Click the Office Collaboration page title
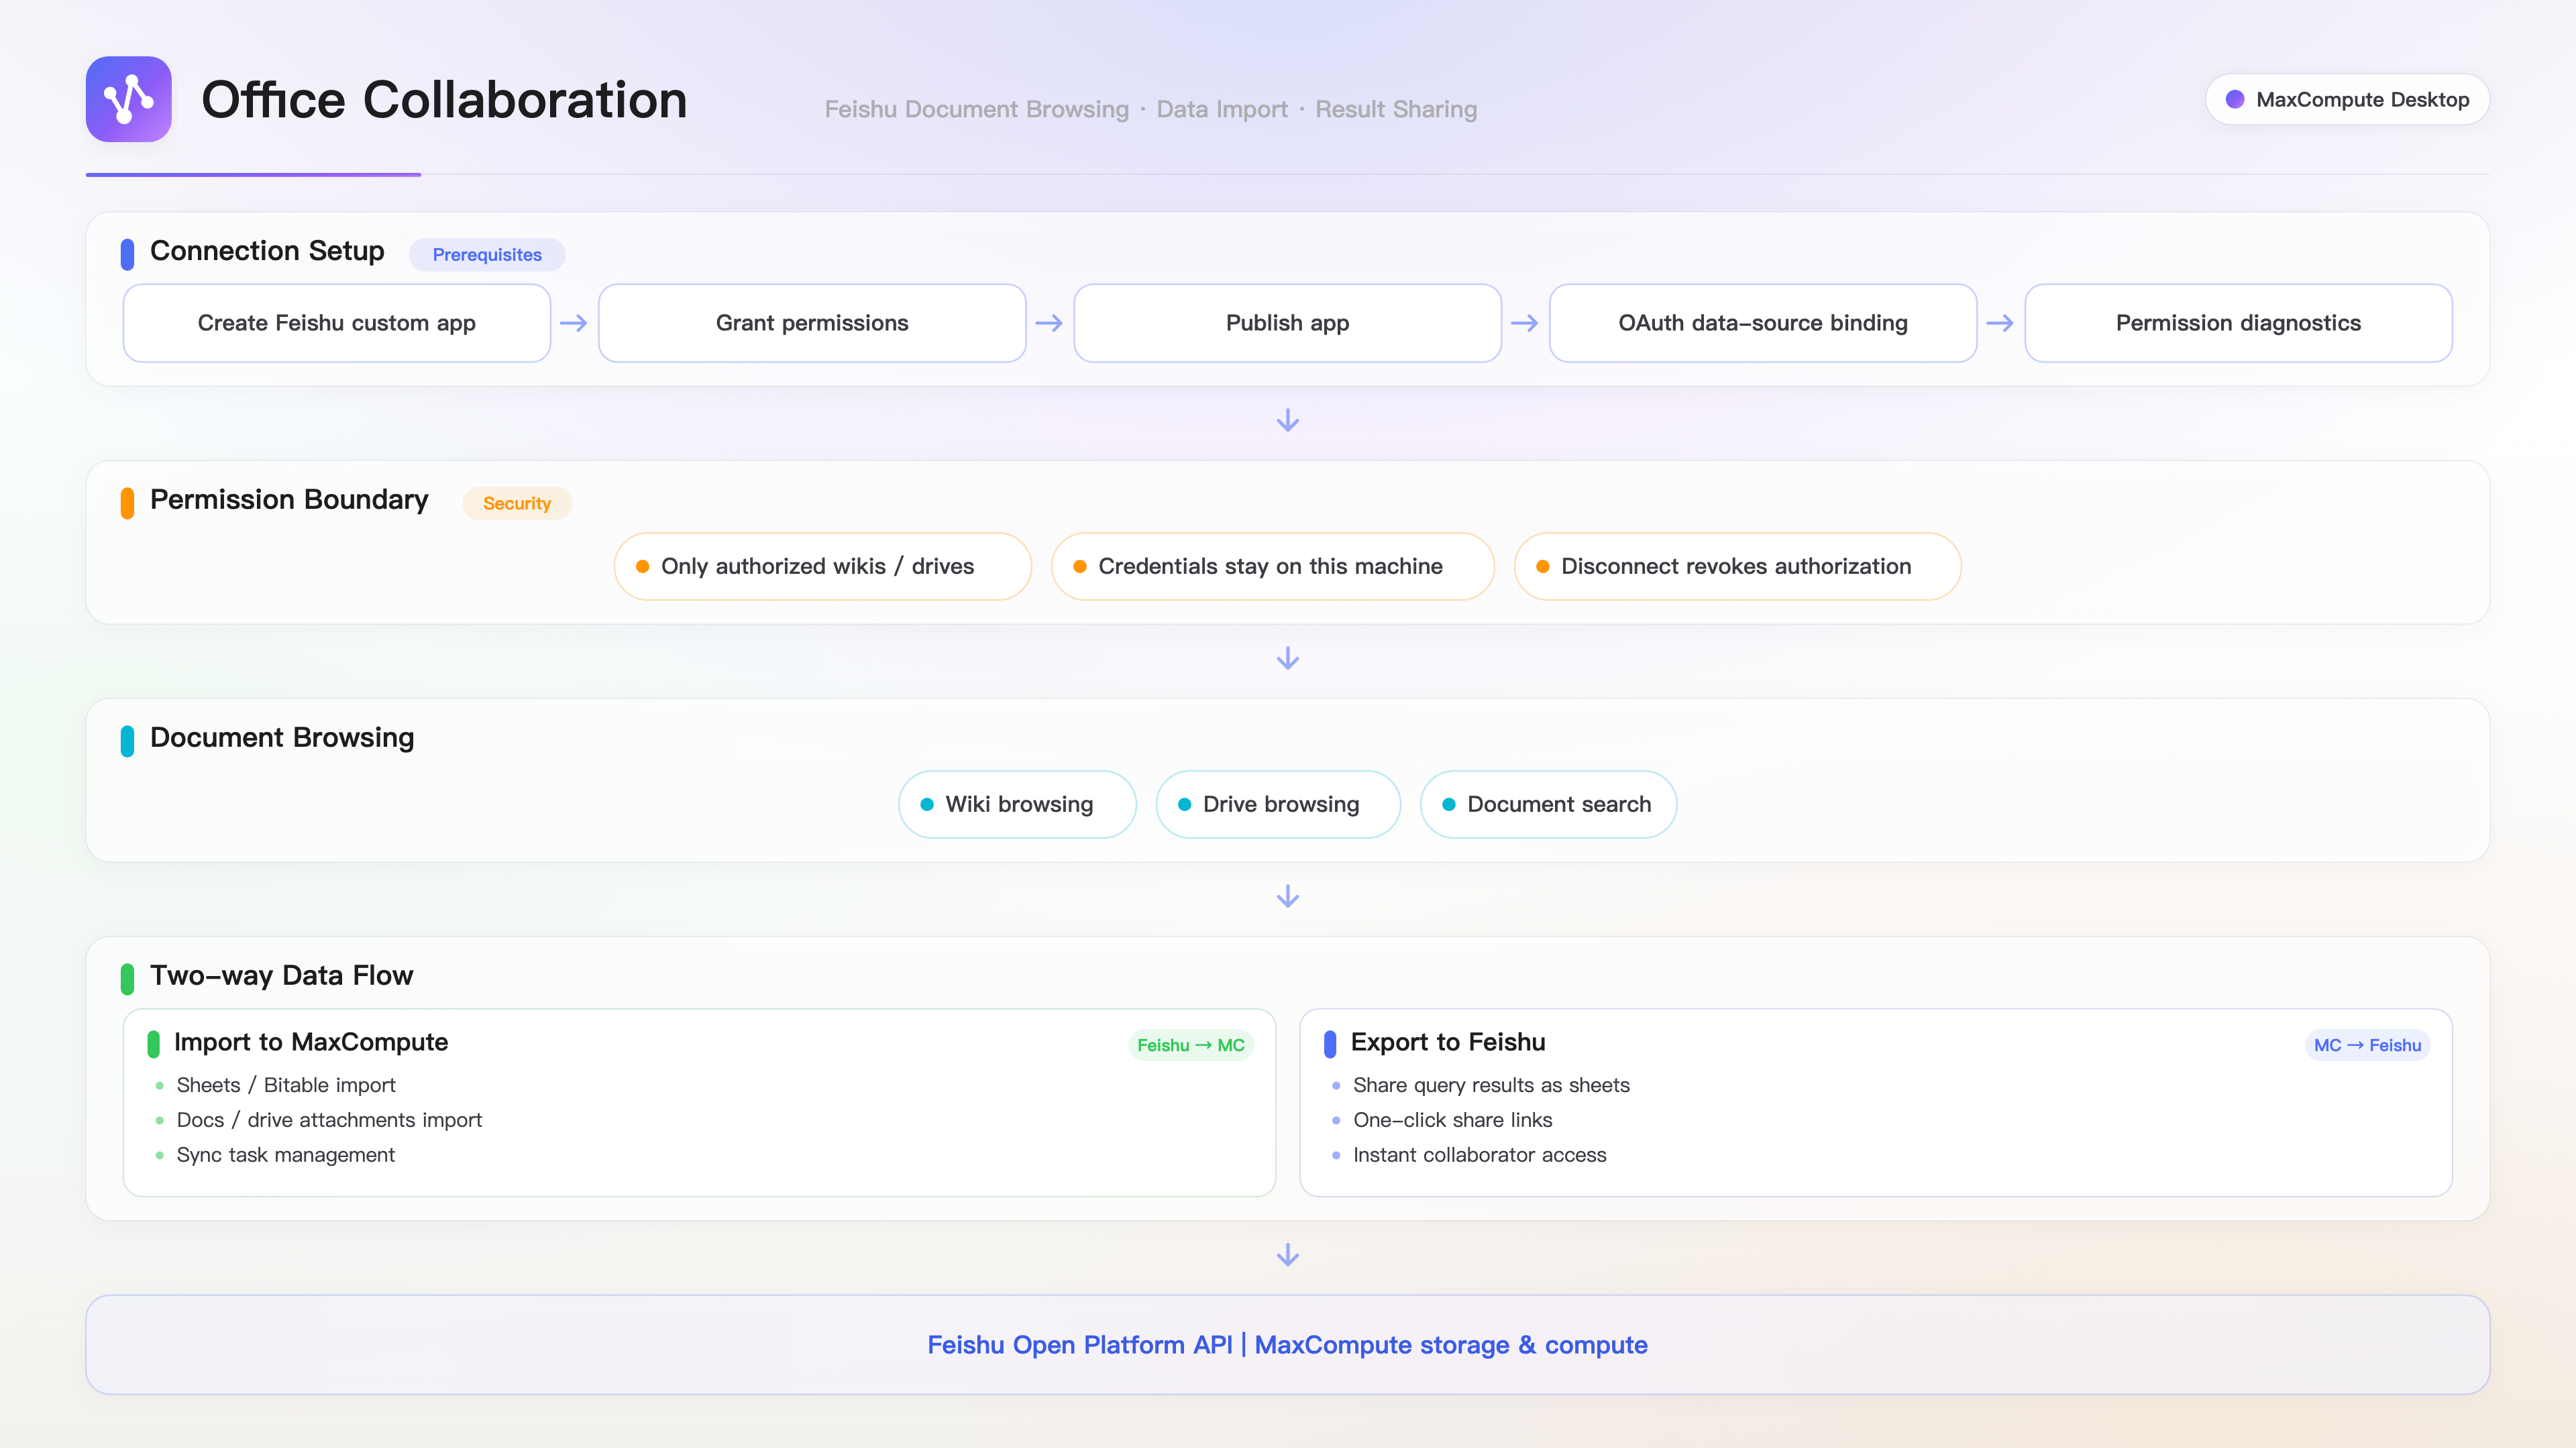2576x1448 pixels. tap(444, 100)
